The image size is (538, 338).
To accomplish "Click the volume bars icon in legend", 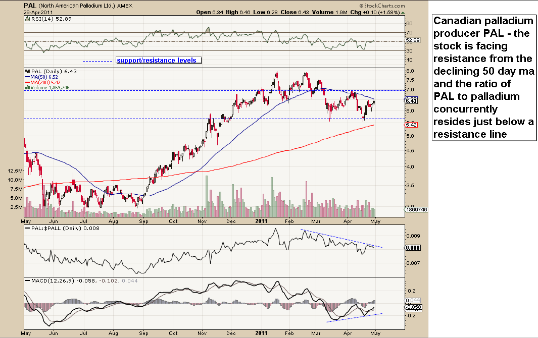I will pos(27,88).
